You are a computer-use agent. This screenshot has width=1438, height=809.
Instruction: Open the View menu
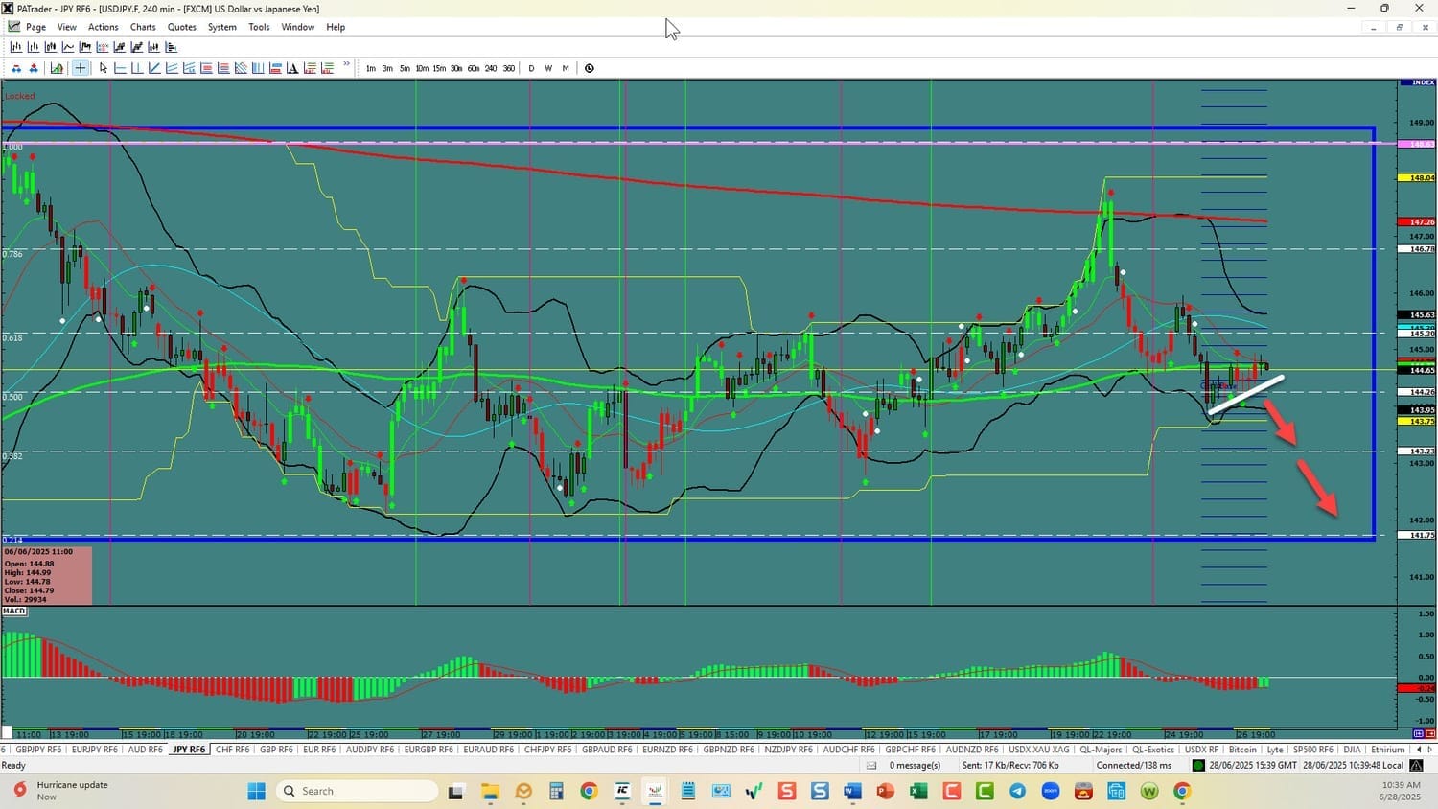pyautogui.click(x=67, y=27)
